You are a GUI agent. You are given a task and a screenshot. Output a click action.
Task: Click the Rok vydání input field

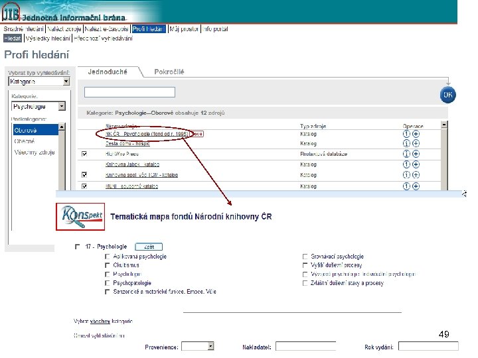click(428, 346)
